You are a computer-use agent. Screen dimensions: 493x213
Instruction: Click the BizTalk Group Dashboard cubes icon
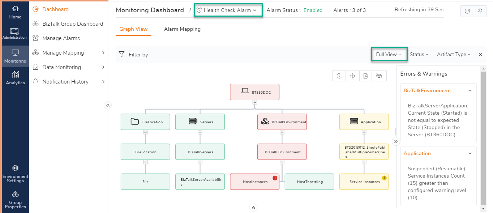tap(35, 24)
